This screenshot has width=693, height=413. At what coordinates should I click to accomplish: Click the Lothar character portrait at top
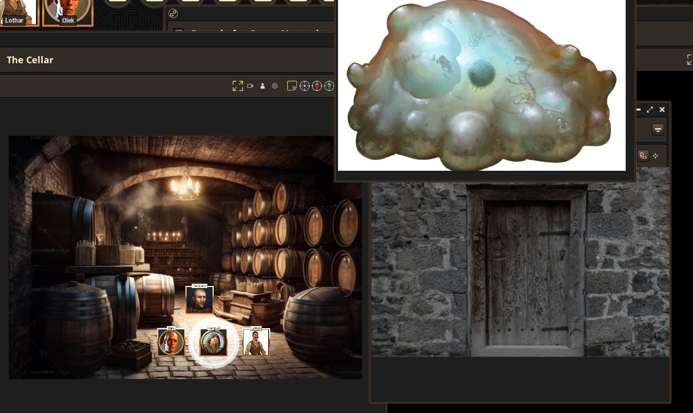(18, 12)
